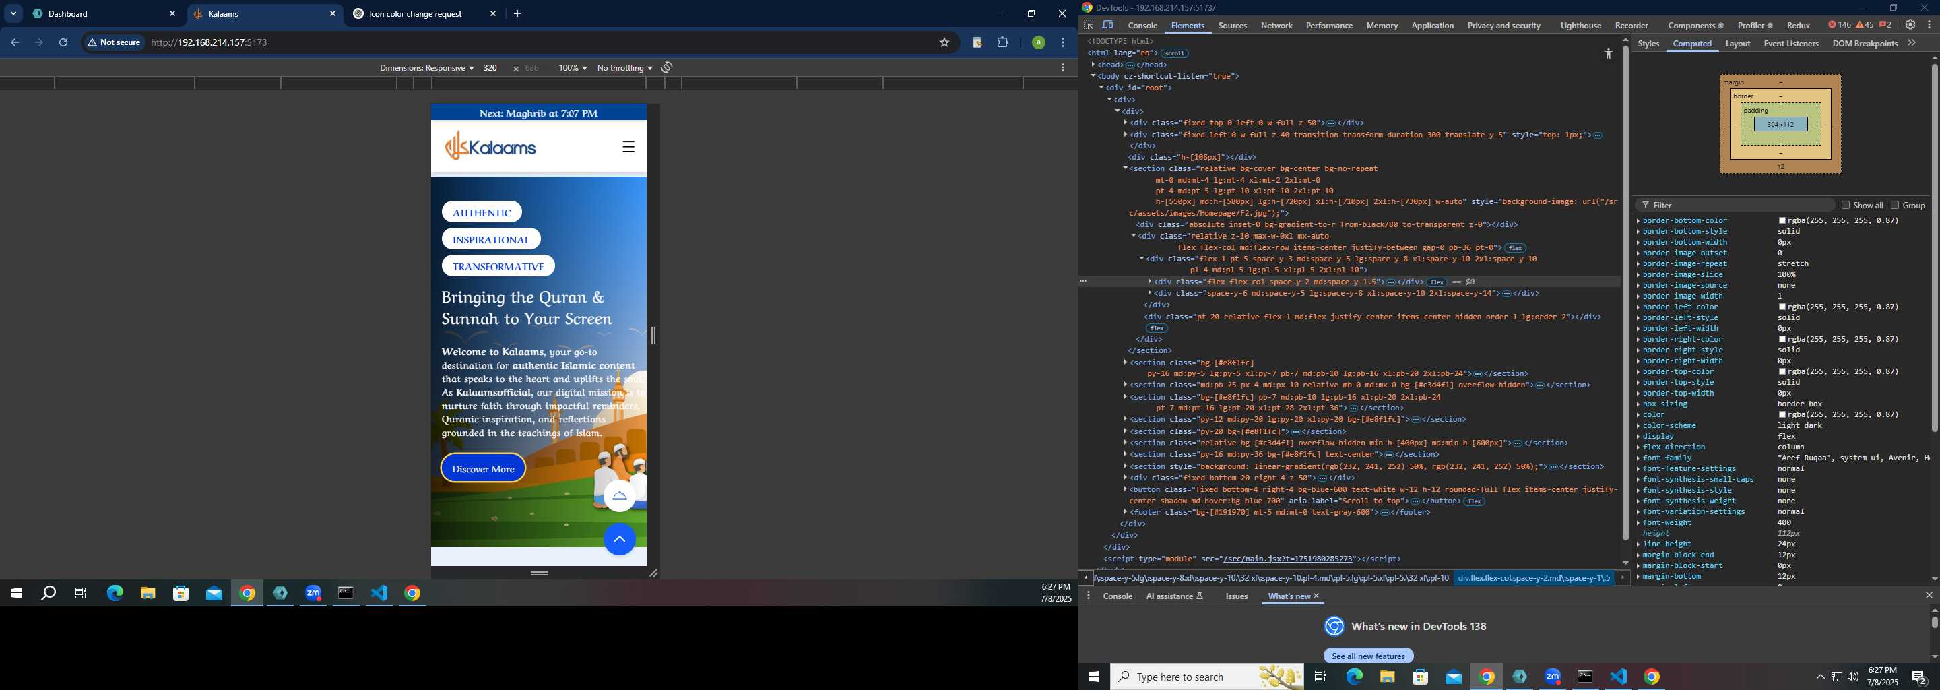
Task: Open the Chrome Extensions puzzle icon
Action: tap(1002, 43)
